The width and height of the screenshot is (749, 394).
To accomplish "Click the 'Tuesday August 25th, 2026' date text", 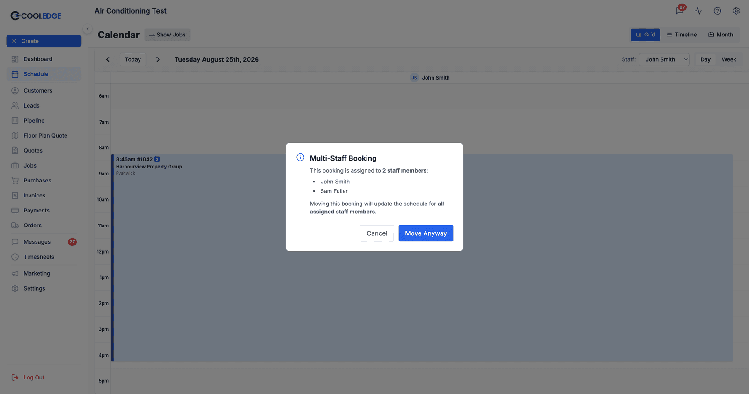I will 216,59.
